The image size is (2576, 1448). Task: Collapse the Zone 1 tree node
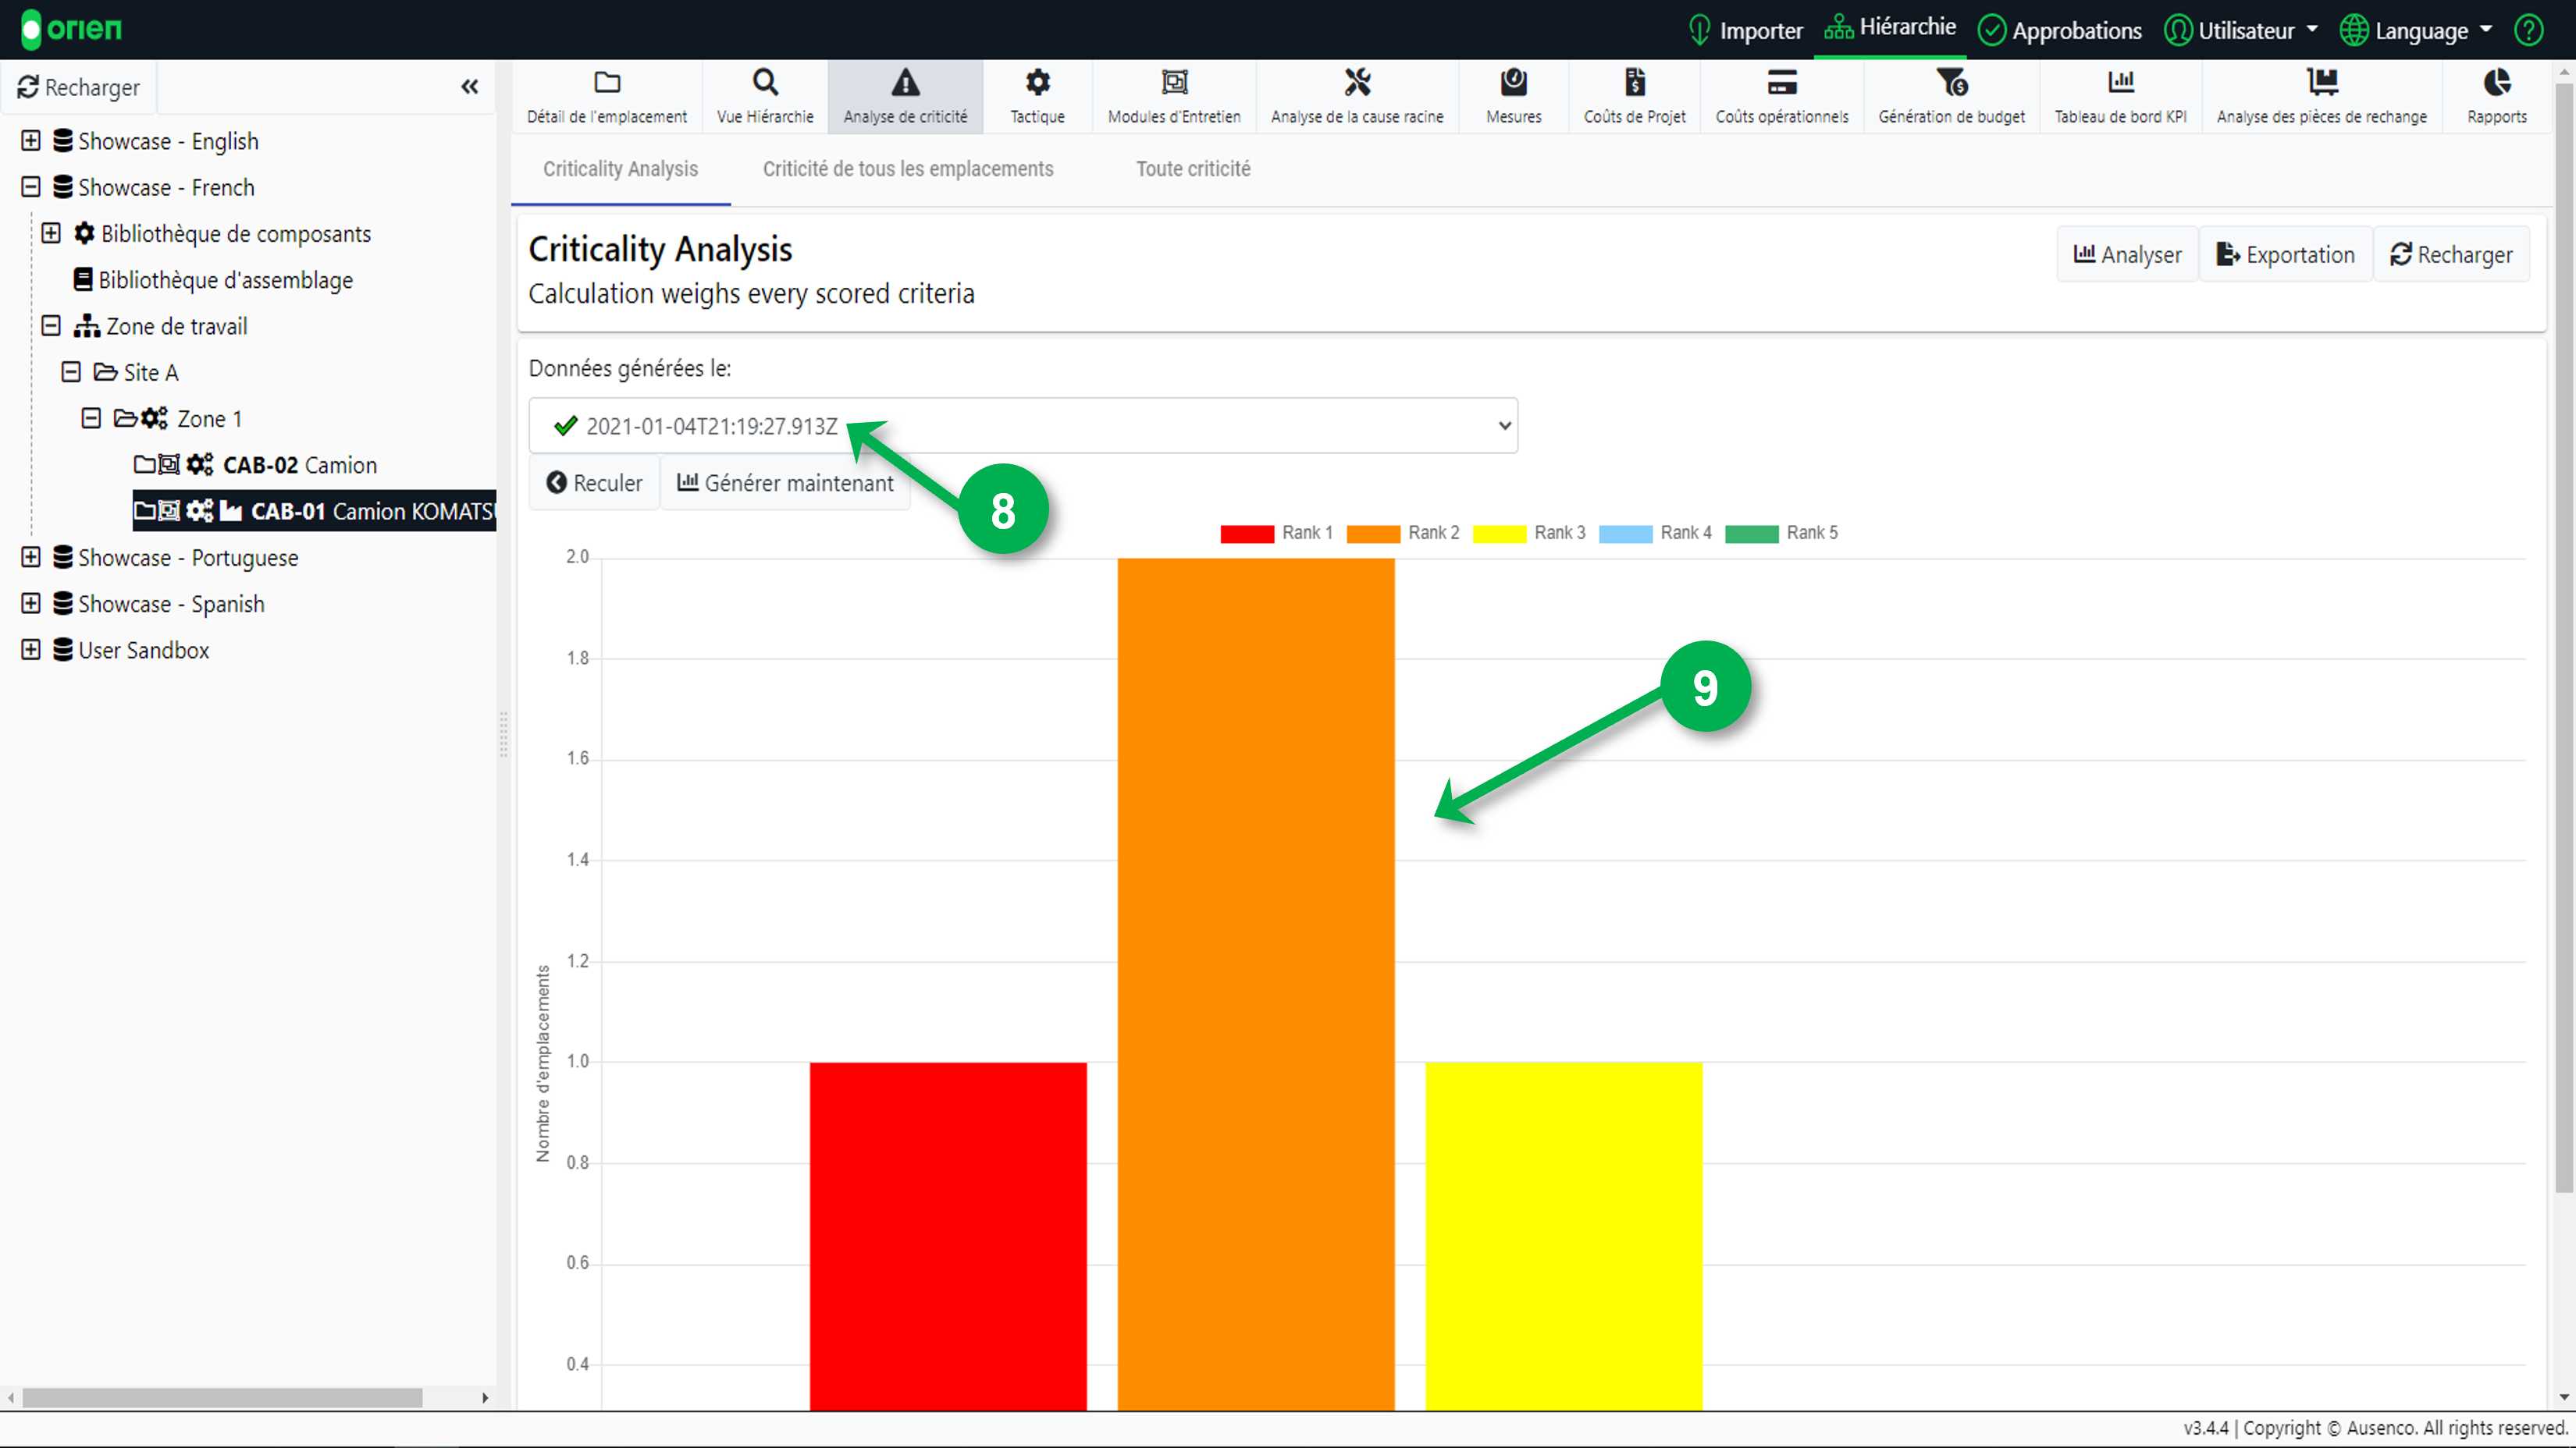point(91,419)
